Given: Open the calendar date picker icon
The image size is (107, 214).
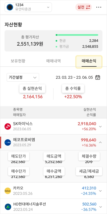Looking at the screenshot, I should pyautogui.click(x=98, y=78).
